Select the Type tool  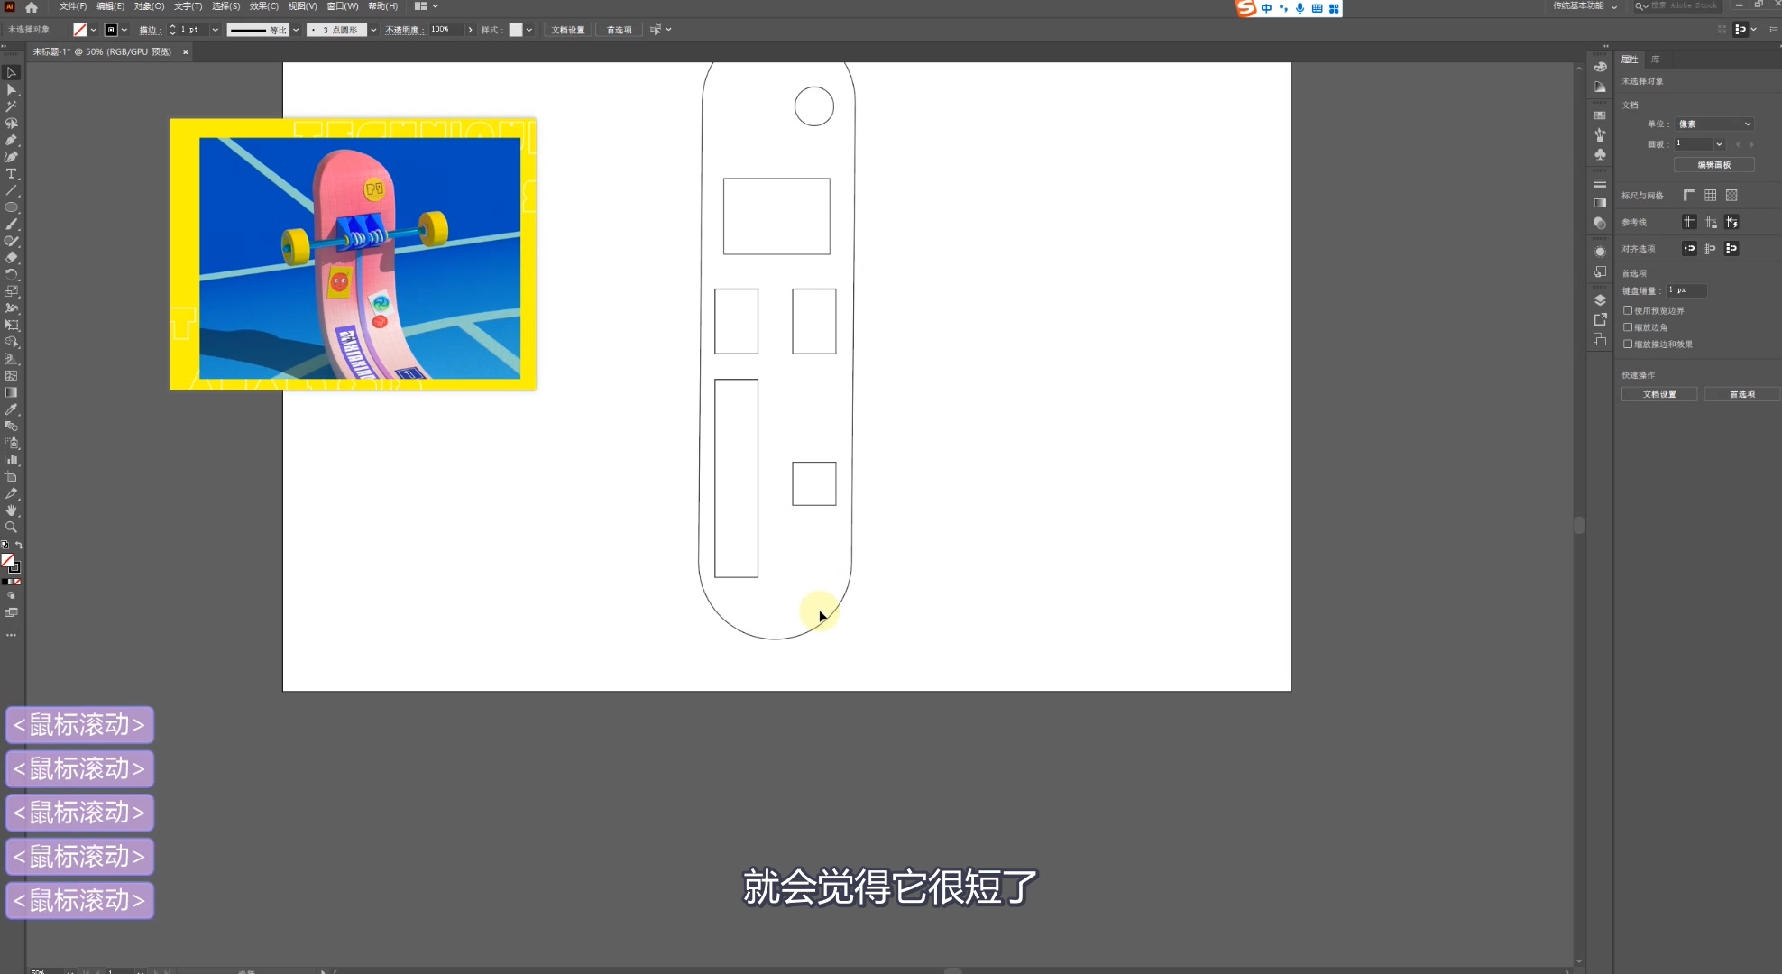point(12,174)
